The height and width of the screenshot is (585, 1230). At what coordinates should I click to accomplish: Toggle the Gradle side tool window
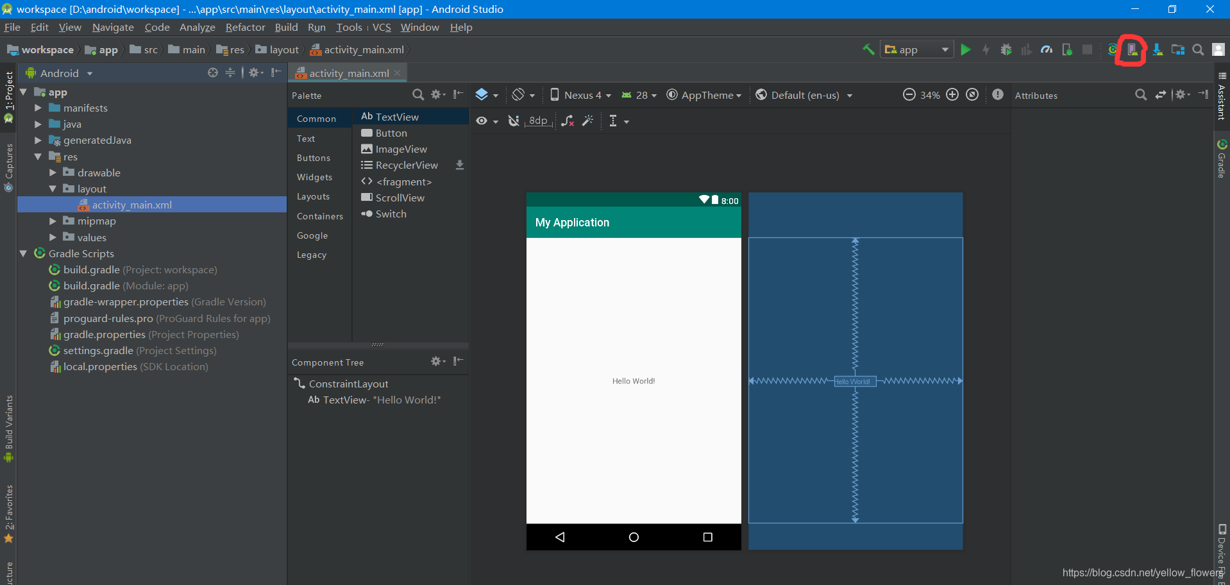click(x=1222, y=158)
